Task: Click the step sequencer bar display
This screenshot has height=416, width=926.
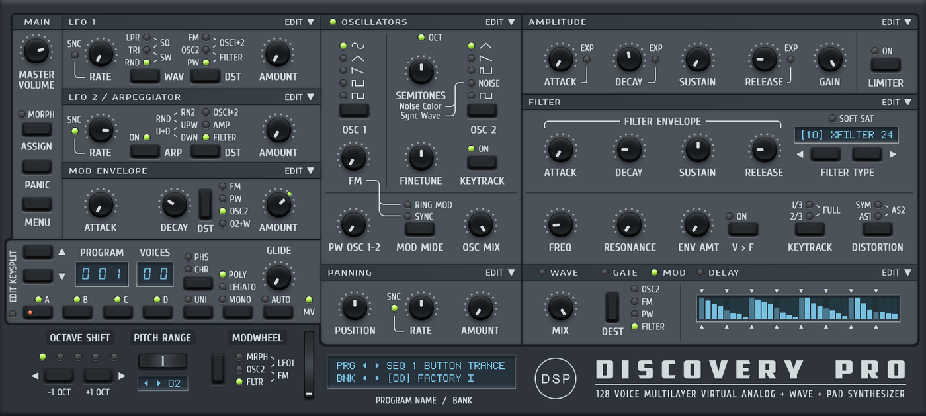Action: tap(798, 309)
